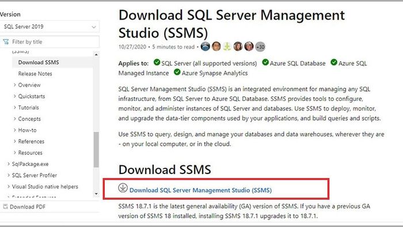403x227 pixels.
Task: Click the sidebar scroll down arrow
Action: point(96,194)
